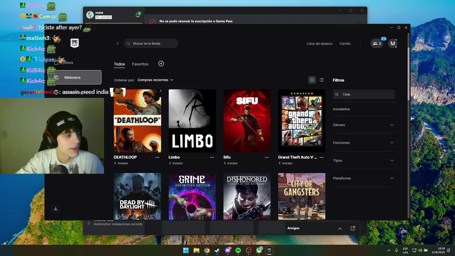Open the M profile avatar

click(392, 43)
